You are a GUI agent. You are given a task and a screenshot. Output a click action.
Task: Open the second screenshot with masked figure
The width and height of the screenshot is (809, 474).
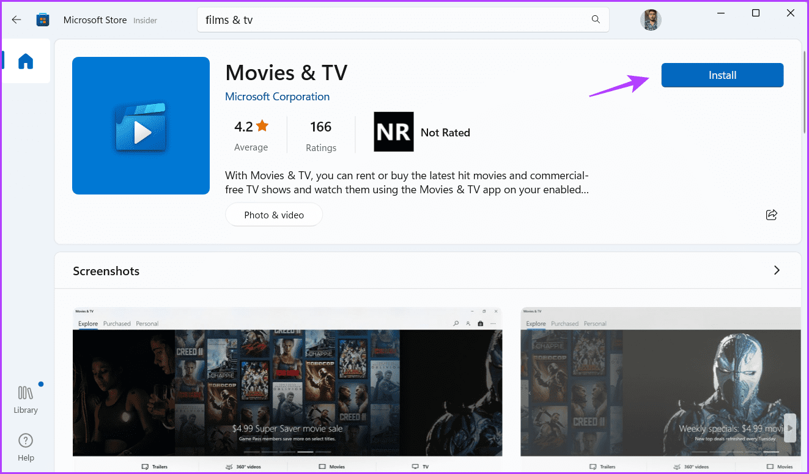[660, 390]
